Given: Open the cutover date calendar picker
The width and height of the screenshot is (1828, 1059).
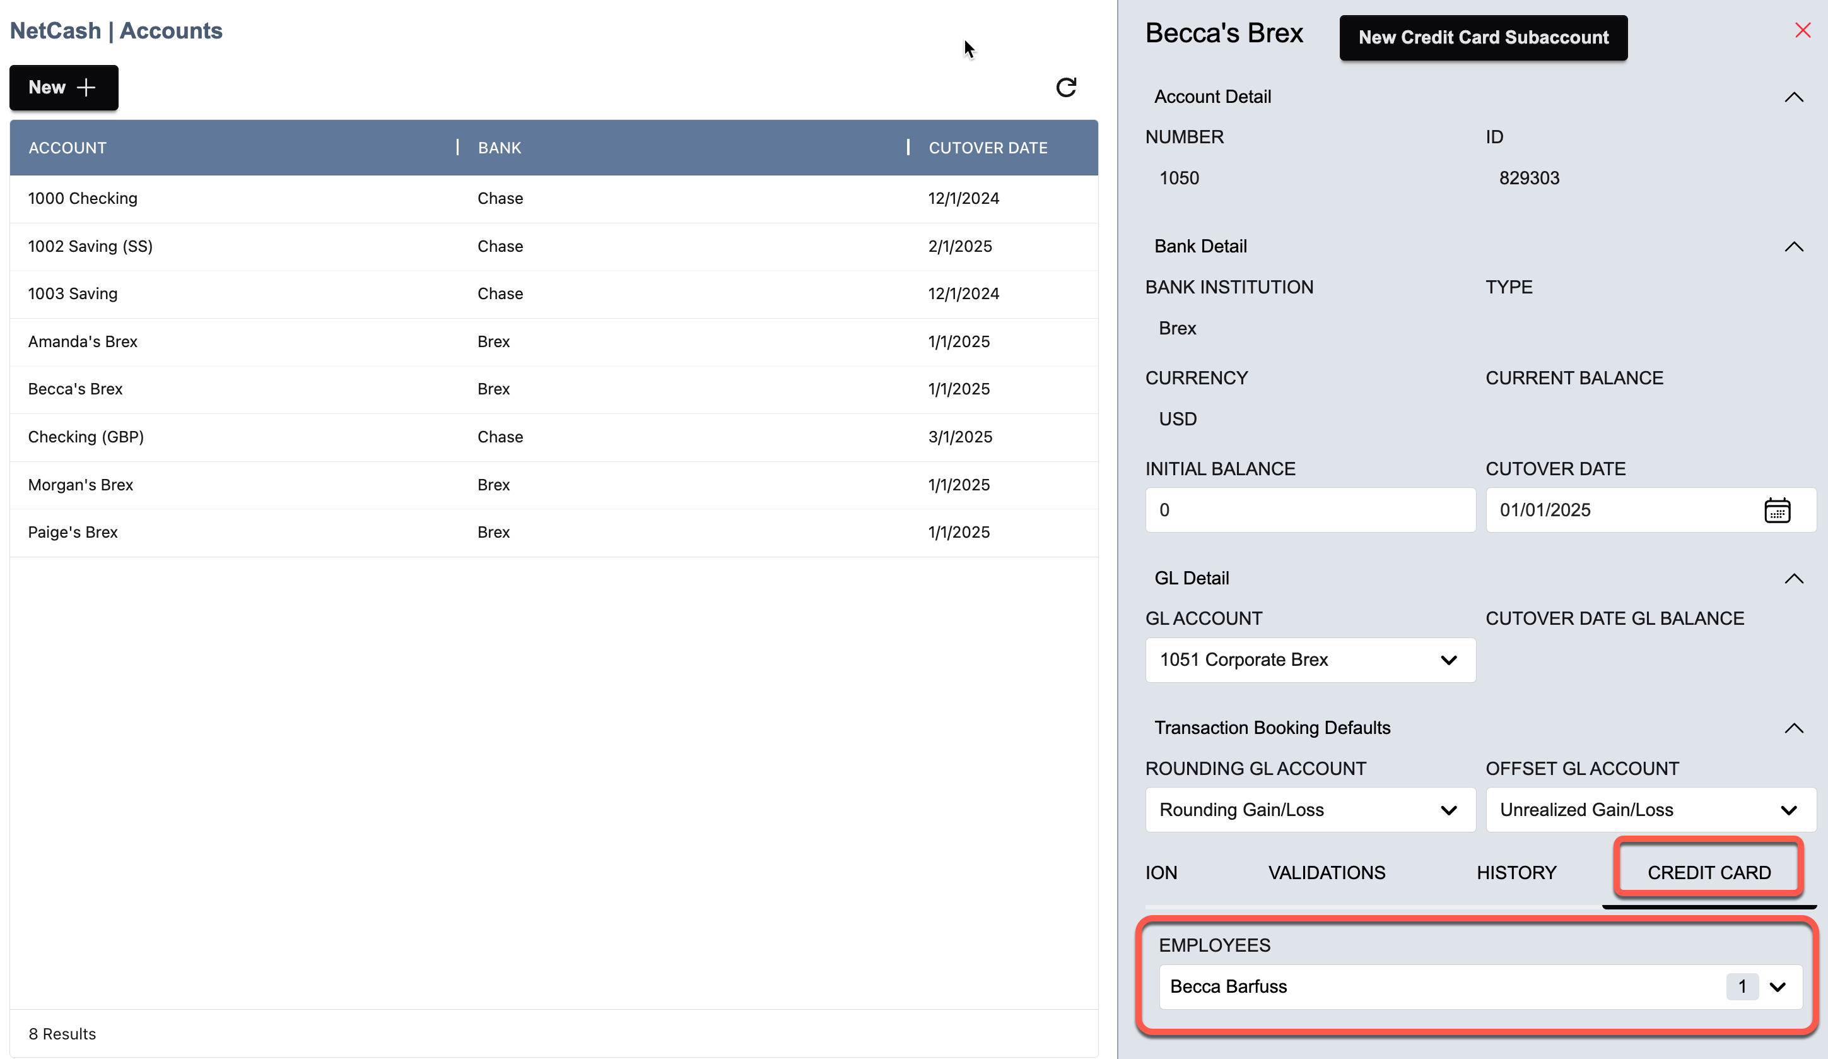Looking at the screenshot, I should click(1776, 511).
